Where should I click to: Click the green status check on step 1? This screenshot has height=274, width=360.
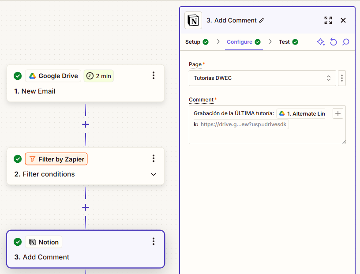17,75
